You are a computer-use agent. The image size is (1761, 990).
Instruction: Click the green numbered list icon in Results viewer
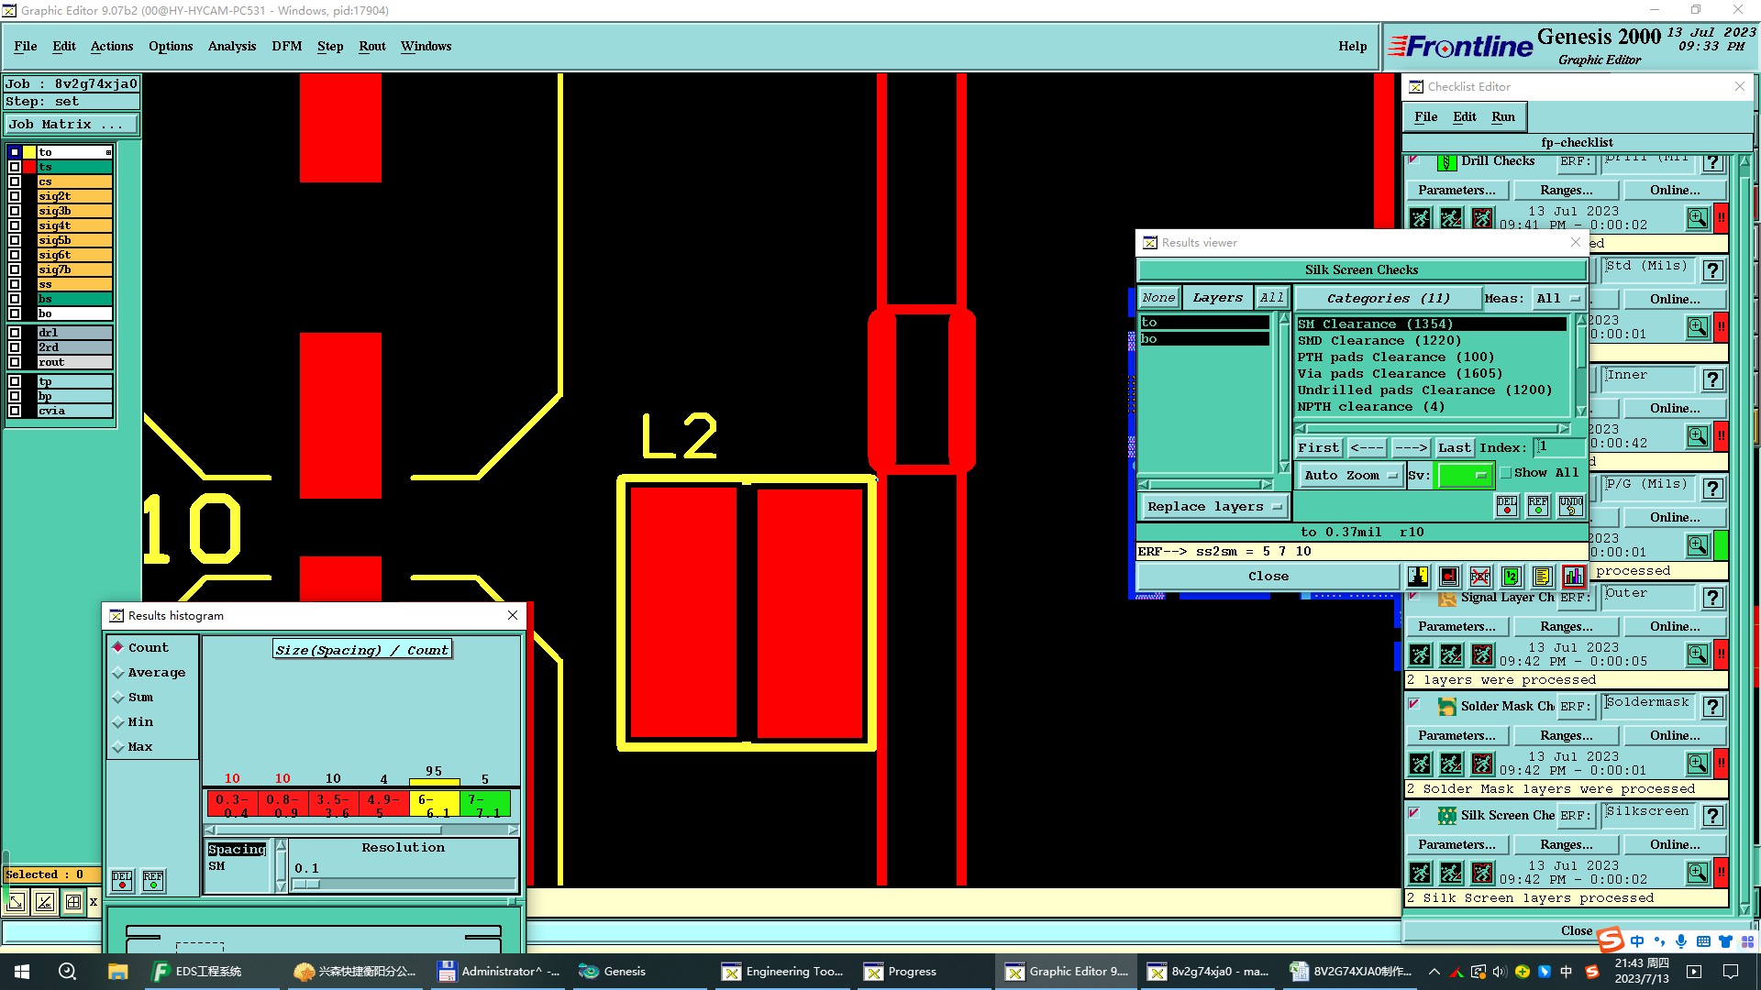click(x=1511, y=577)
